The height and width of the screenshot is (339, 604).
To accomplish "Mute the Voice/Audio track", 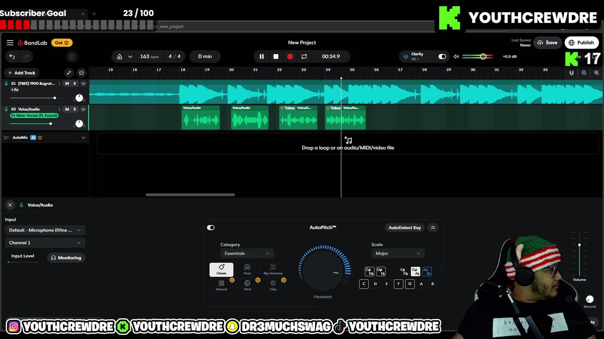I will (x=67, y=109).
